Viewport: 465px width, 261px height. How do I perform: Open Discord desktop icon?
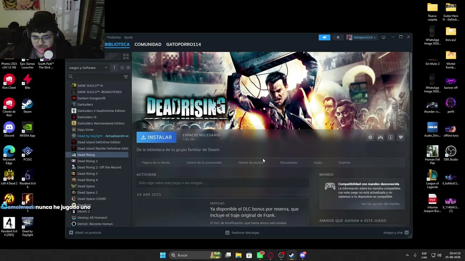[9, 129]
